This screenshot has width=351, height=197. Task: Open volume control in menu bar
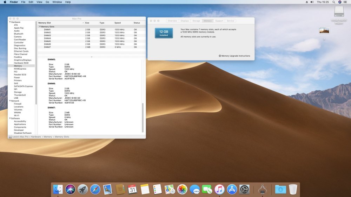(312, 2)
